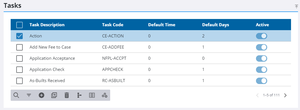Image resolution: width=300 pixels, height=110 pixels.
Task: Tick the select-all header checkbox
Action: pyautogui.click(x=20, y=25)
